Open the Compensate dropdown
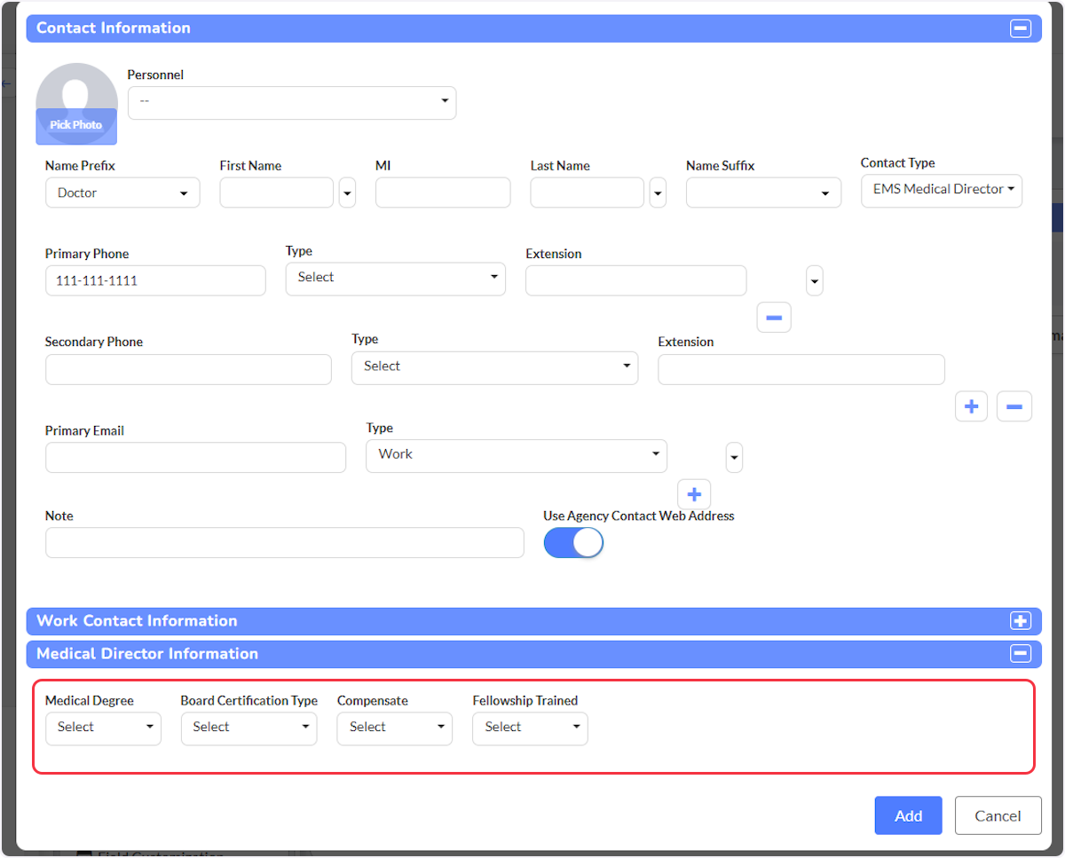 point(395,728)
